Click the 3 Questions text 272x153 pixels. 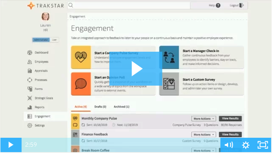click(x=211, y=125)
